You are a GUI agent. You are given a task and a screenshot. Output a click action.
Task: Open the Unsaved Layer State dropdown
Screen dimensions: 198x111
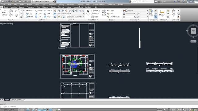[71, 14]
